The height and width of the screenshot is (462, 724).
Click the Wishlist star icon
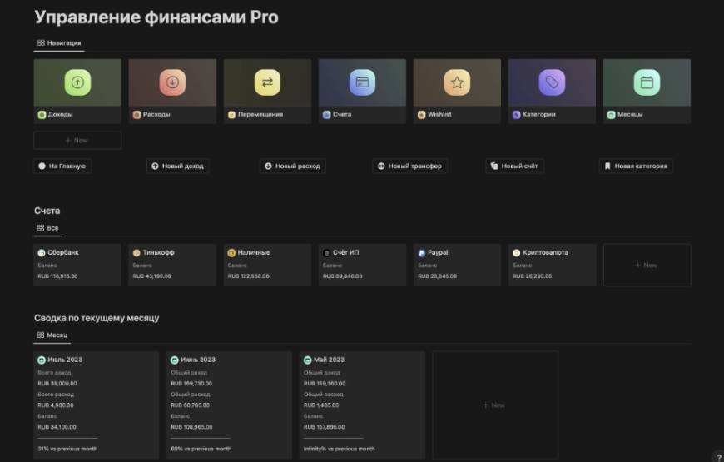point(457,82)
